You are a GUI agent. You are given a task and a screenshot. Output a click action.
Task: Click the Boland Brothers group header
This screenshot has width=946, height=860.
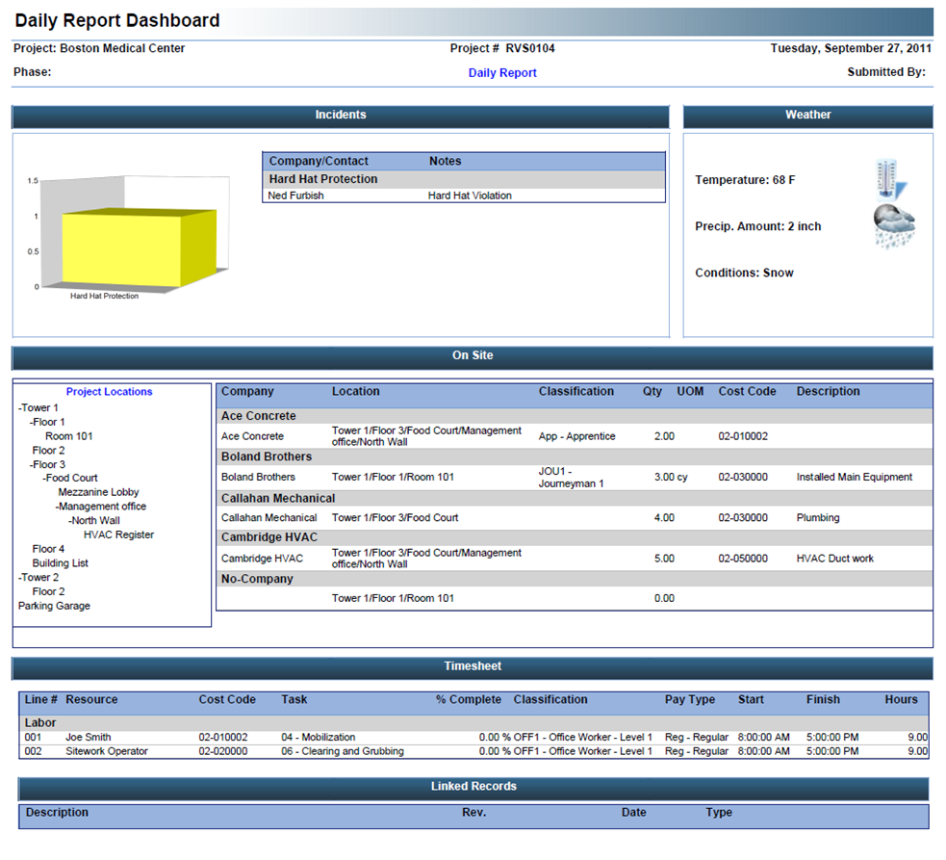[x=574, y=456]
